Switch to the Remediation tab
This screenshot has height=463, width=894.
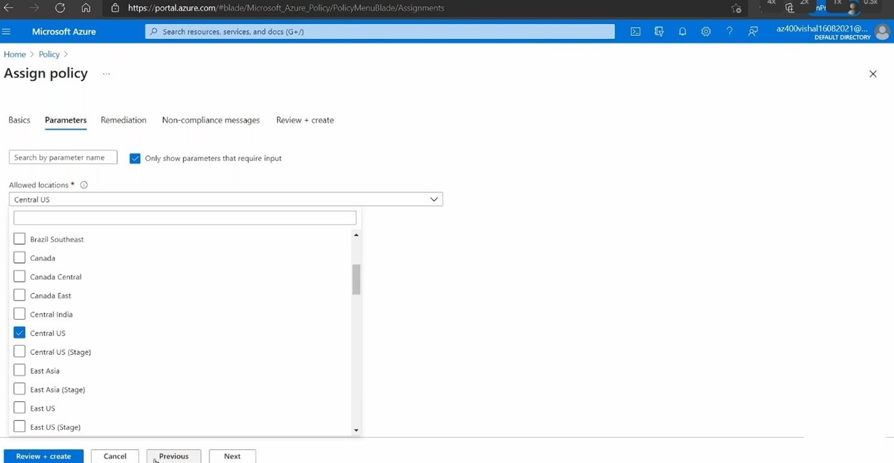pos(123,120)
